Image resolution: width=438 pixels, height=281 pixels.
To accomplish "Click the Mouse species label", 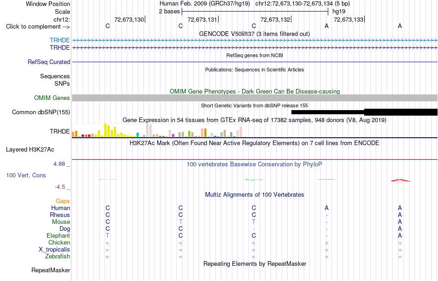I will coord(61,222).
